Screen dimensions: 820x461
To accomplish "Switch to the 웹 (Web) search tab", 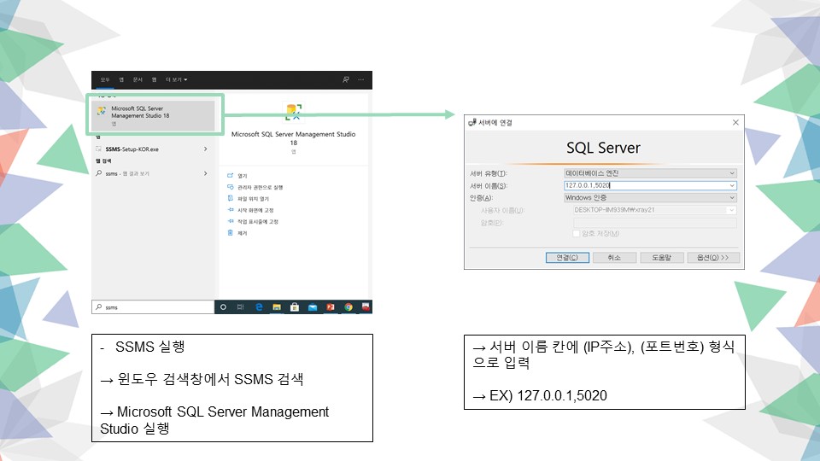I will (155, 79).
